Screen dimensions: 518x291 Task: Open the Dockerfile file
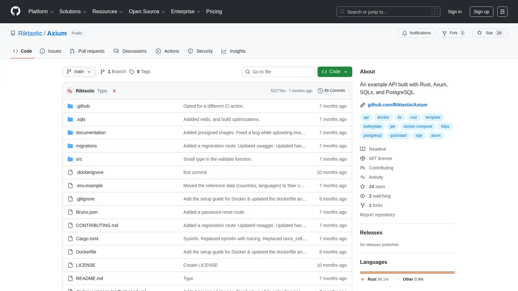86,252
